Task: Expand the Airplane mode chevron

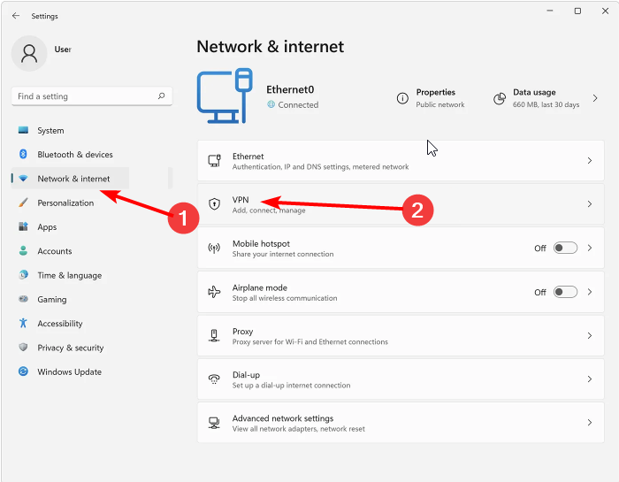Action: 590,292
